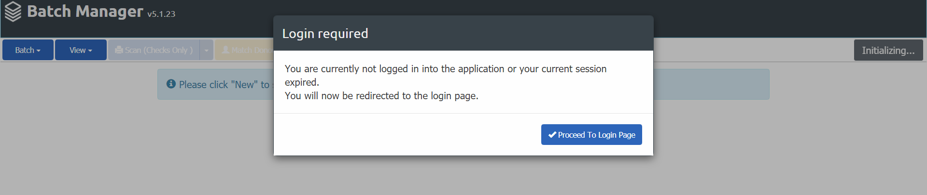Click the blue info circle icon in the alert
Screen dimensions: 927x195
pos(171,84)
